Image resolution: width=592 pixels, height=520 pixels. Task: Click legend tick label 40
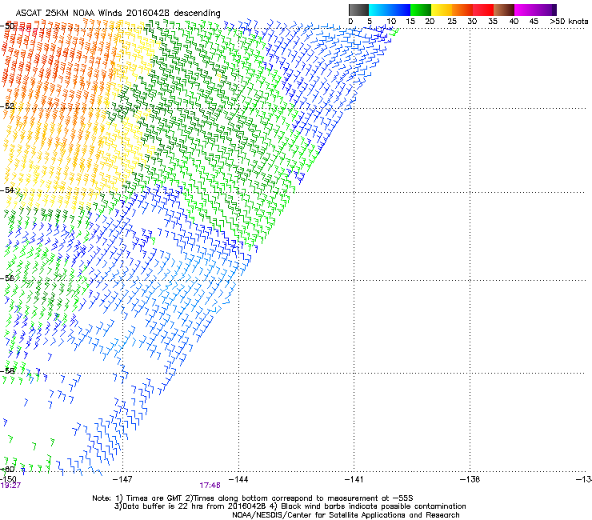click(x=514, y=22)
